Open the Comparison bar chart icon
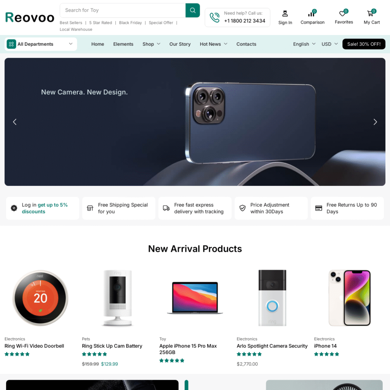390x390 pixels. coord(312,13)
